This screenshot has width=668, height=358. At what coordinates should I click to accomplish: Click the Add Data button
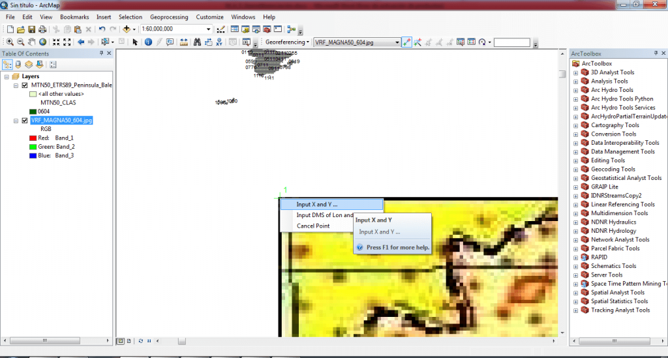pos(127,29)
